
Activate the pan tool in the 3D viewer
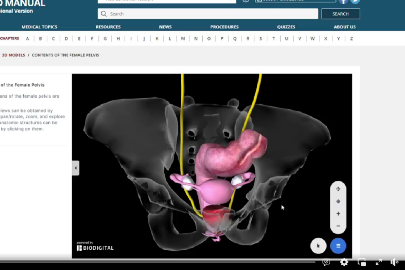(338, 189)
